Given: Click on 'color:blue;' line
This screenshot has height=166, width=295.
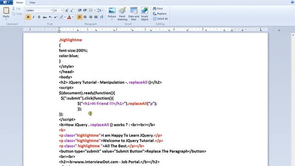Looking at the screenshot, I should pos(69,56).
